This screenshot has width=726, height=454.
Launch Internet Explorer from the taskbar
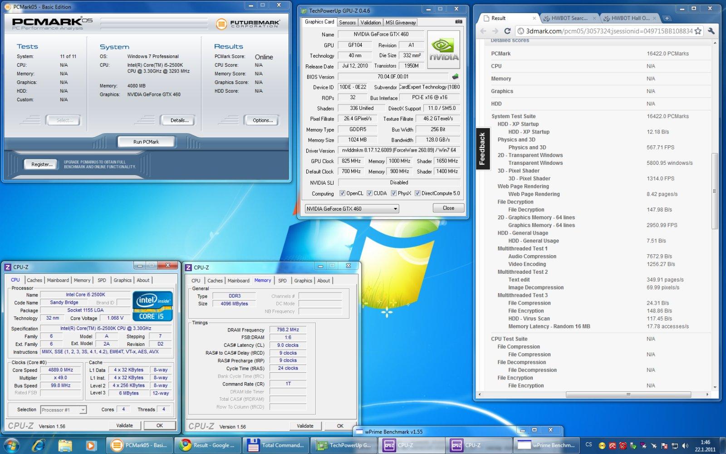pyautogui.click(x=39, y=445)
